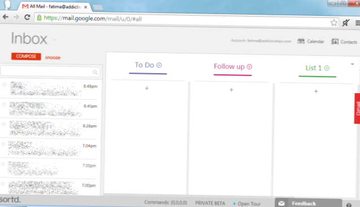Image resolution: width=360 pixels, height=207 pixels.
Task: Click the Inbox heading
Action: pyautogui.click(x=29, y=38)
